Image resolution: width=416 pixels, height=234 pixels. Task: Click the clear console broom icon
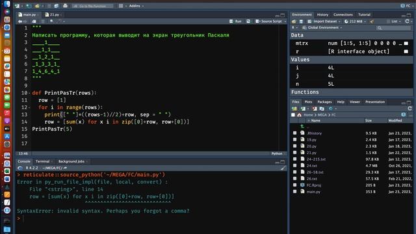click(283, 168)
